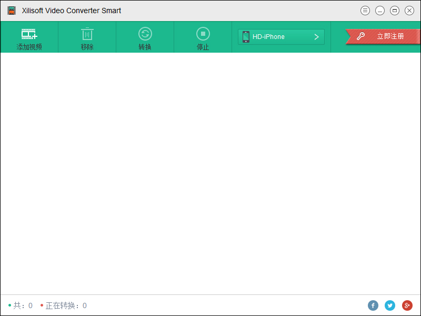Select the 添加视频 (Add Video) icon
Image resolution: width=421 pixels, height=316 pixels.
click(x=29, y=33)
